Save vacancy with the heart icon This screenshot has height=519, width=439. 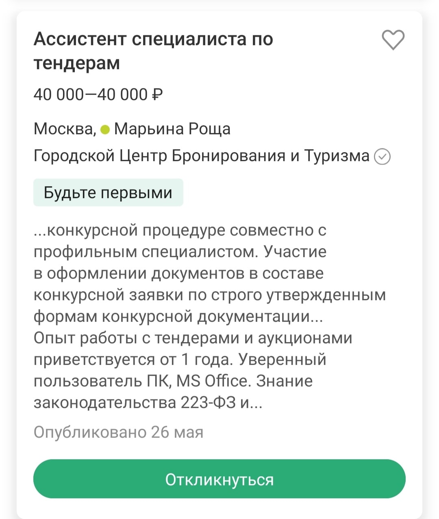tap(393, 40)
